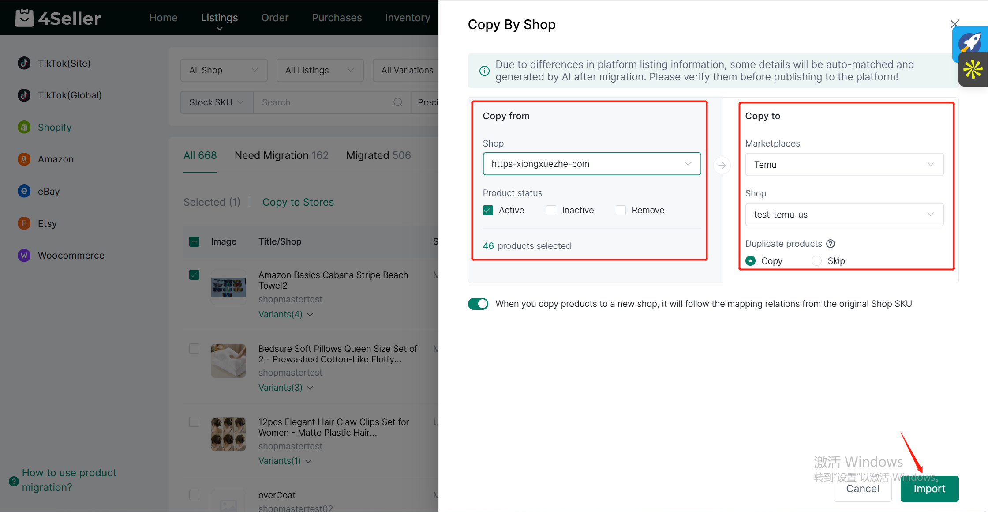Open Duplicate products help tooltip icon

831,244
